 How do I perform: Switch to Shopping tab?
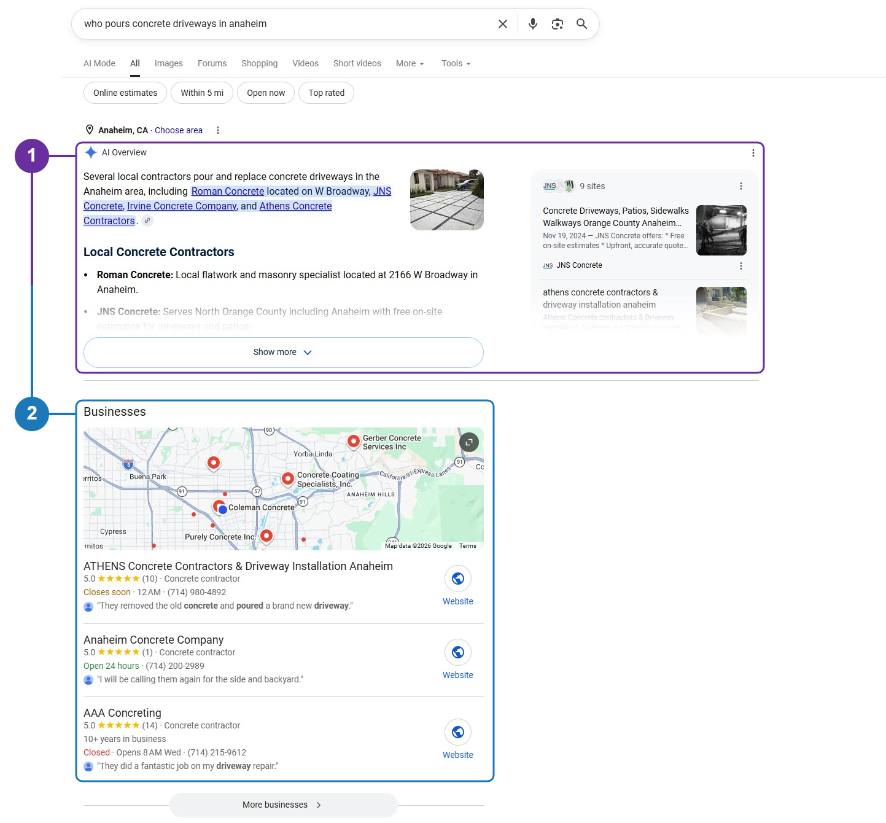tap(259, 63)
